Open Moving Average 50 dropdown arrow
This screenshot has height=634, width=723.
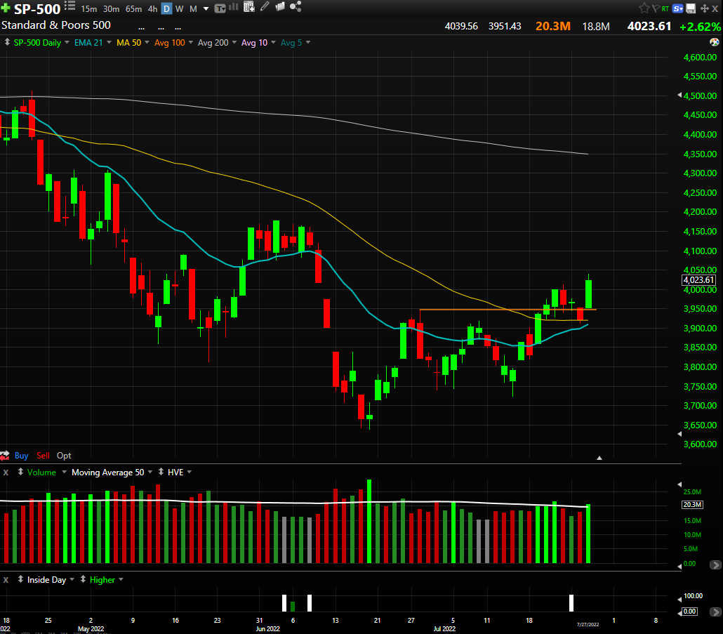pos(150,472)
